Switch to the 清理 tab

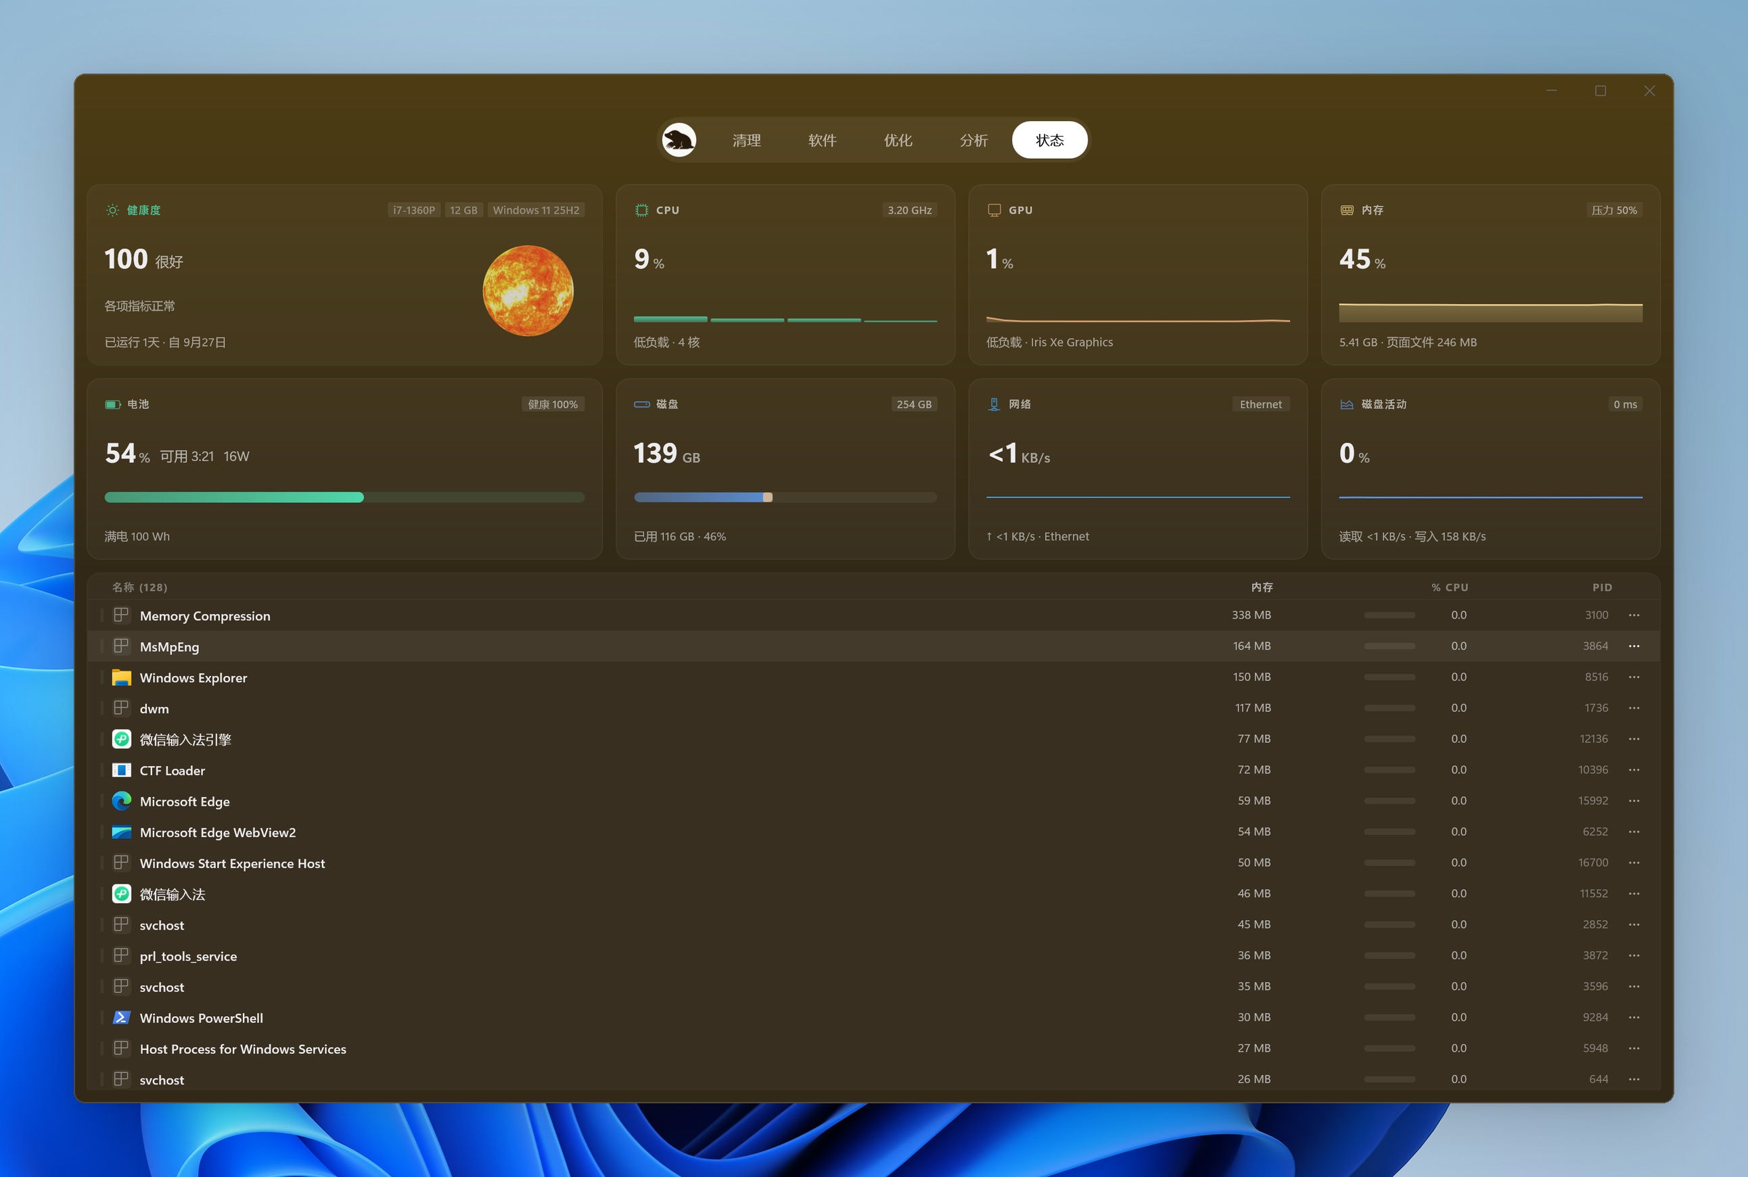click(x=747, y=141)
